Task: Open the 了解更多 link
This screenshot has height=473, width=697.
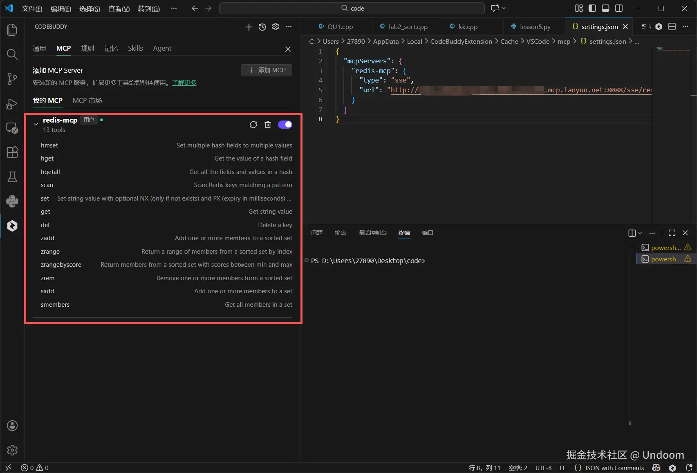Action: tap(184, 83)
